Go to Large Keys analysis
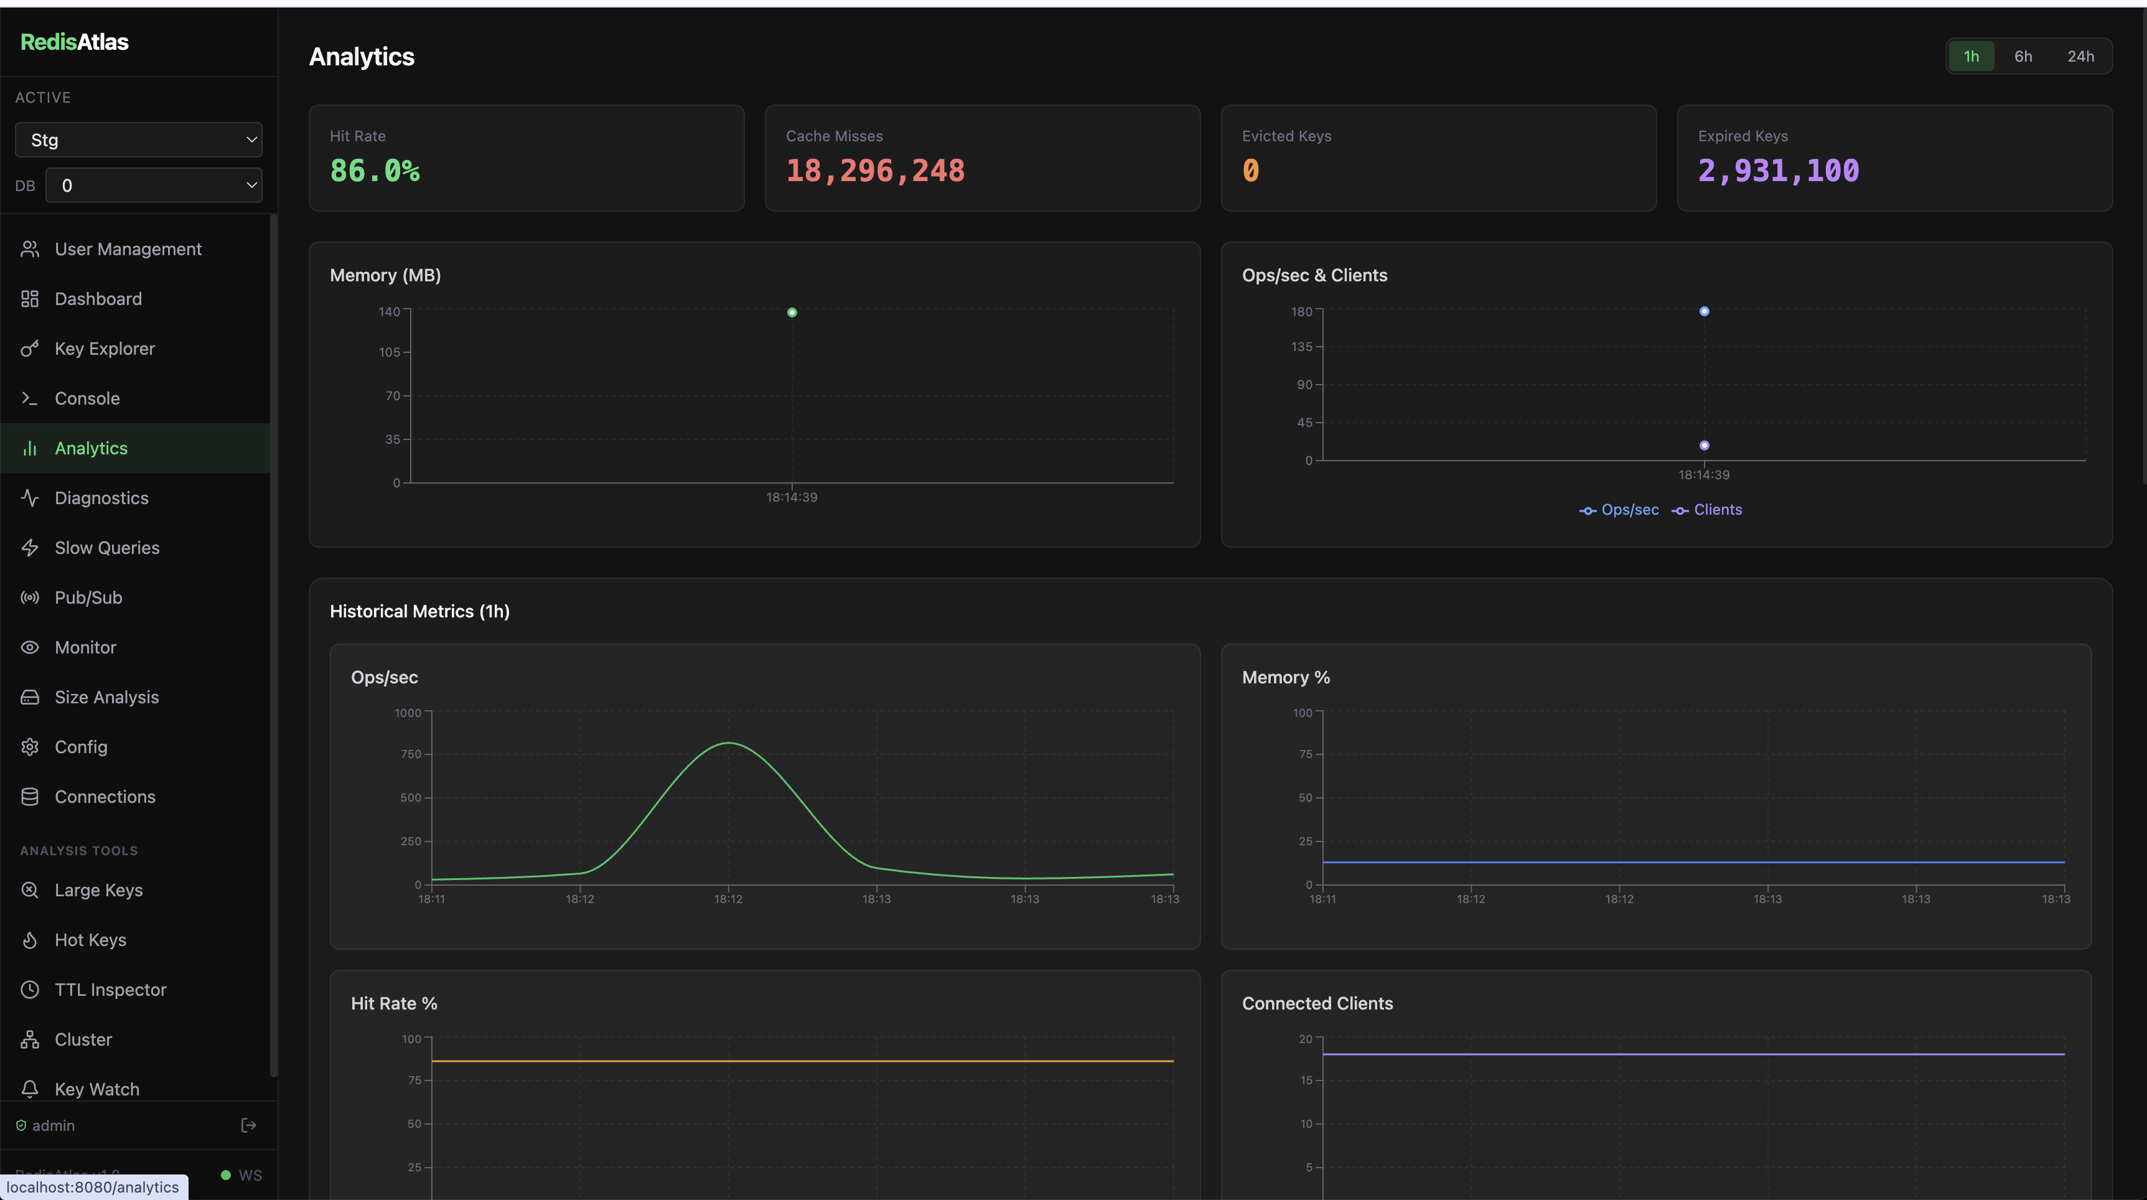 pos(98,890)
